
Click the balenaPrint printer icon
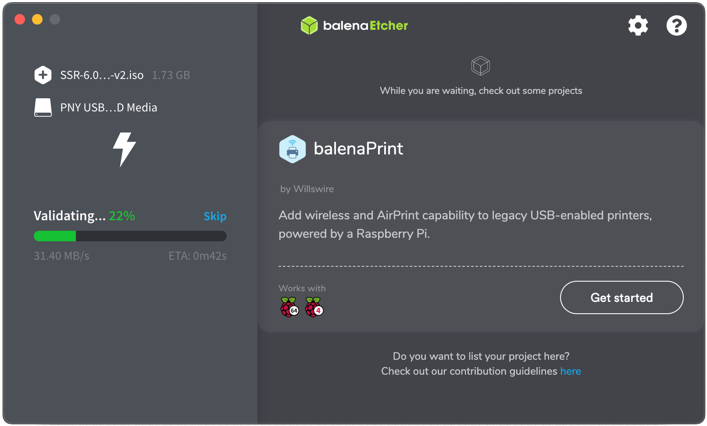pyautogui.click(x=293, y=149)
